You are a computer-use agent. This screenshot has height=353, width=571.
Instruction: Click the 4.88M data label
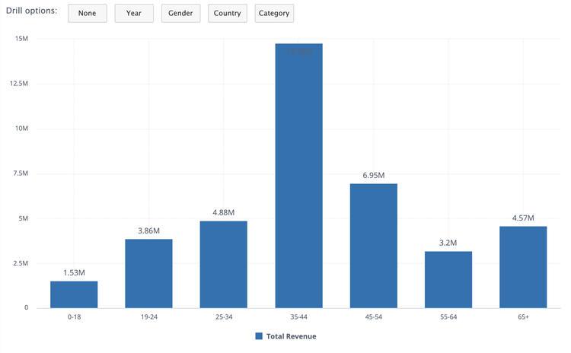[224, 212]
